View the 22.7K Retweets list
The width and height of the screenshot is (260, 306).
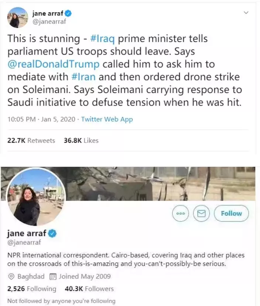31,140
